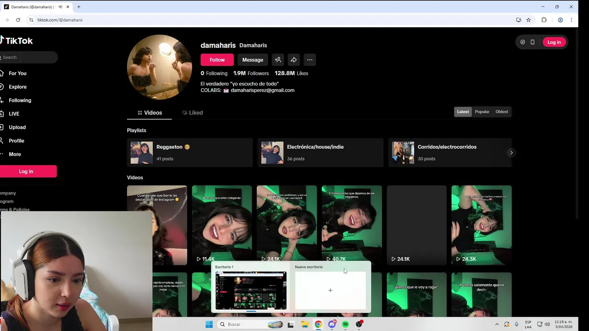Open the Electrónica/house/indie playlist

pyautogui.click(x=320, y=153)
